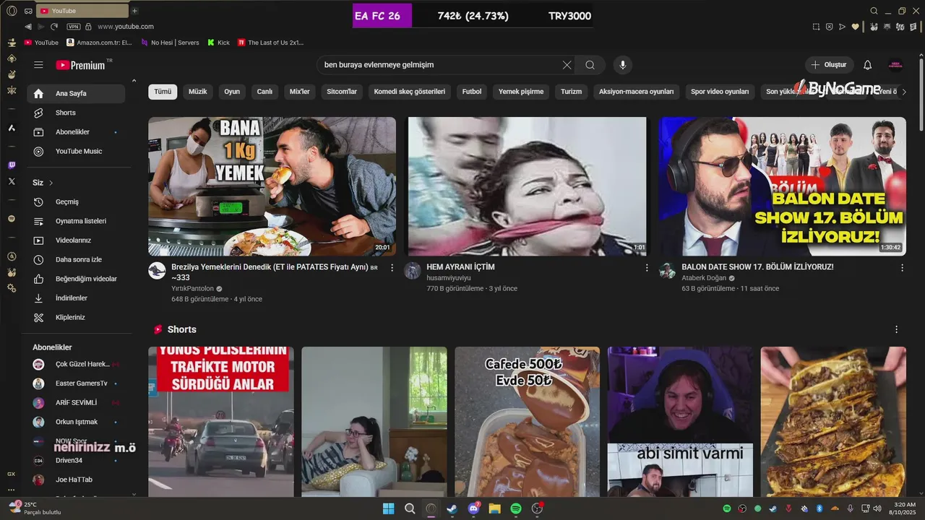Select the Mix'ler filter chip

(x=300, y=92)
